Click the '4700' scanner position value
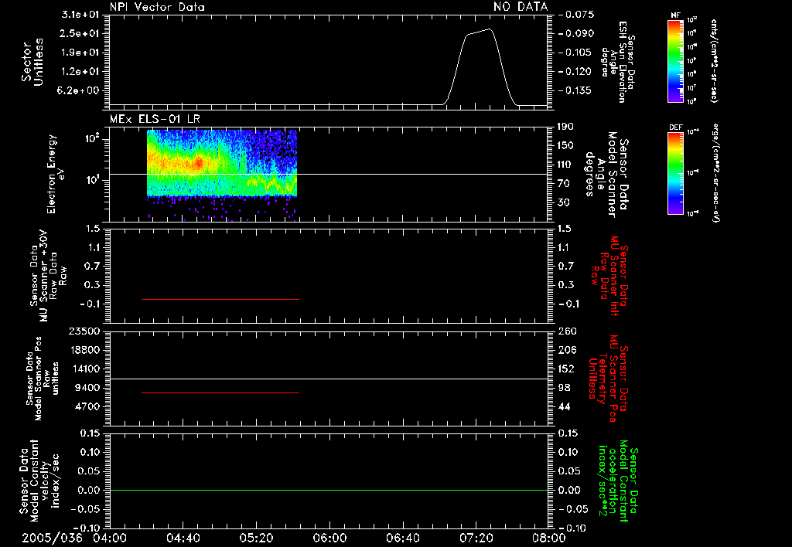This screenshot has width=792, height=547. point(87,406)
